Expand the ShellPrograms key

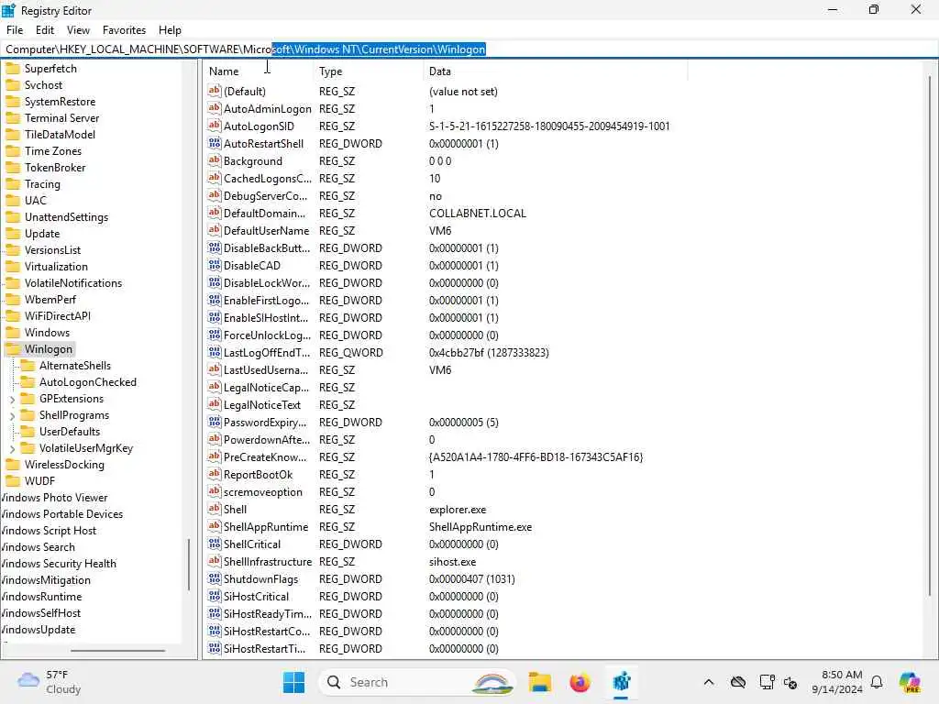point(12,415)
